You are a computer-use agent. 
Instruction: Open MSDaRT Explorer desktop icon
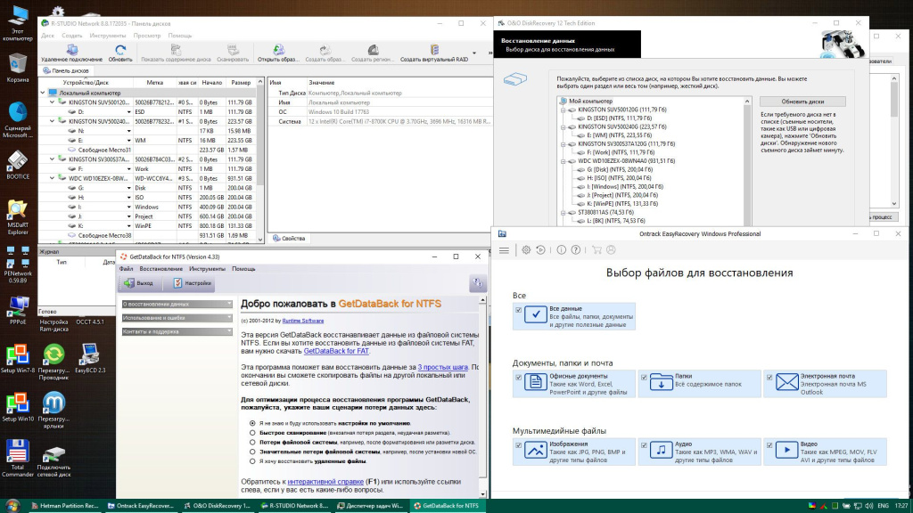(18, 217)
